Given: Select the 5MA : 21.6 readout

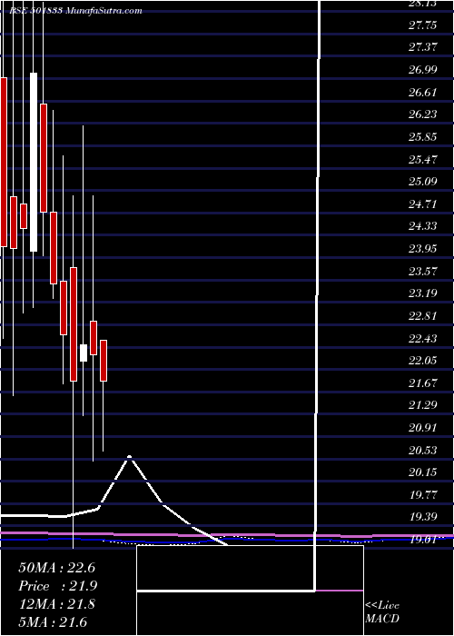Looking at the screenshot, I should pyautogui.click(x=53, y=622).
